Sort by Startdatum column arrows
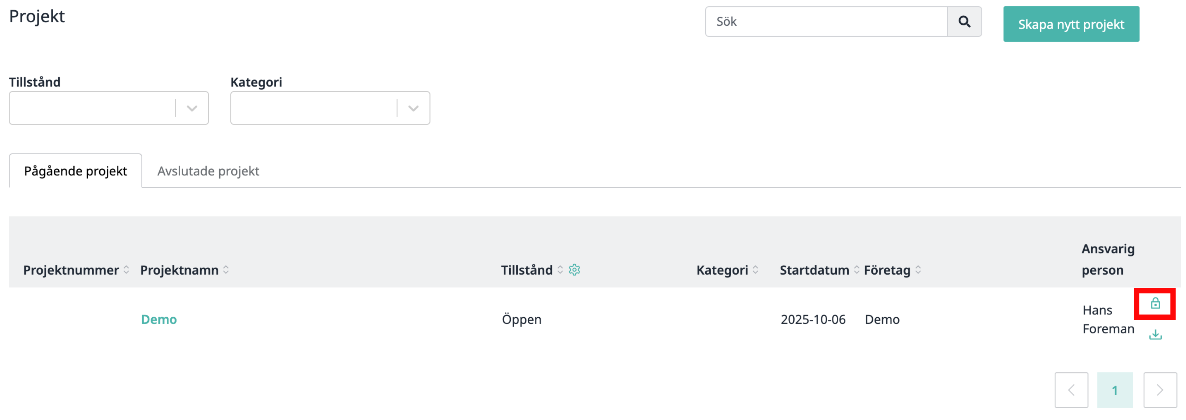This screenshot has height=420, width=1186. tap(856, 270)
